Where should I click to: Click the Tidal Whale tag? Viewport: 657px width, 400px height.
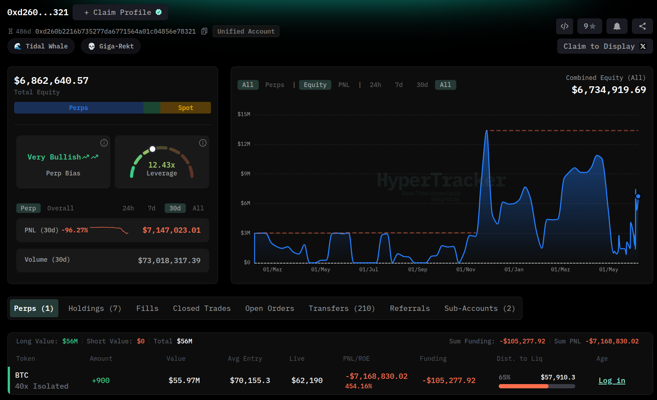[x=41, y=46]
